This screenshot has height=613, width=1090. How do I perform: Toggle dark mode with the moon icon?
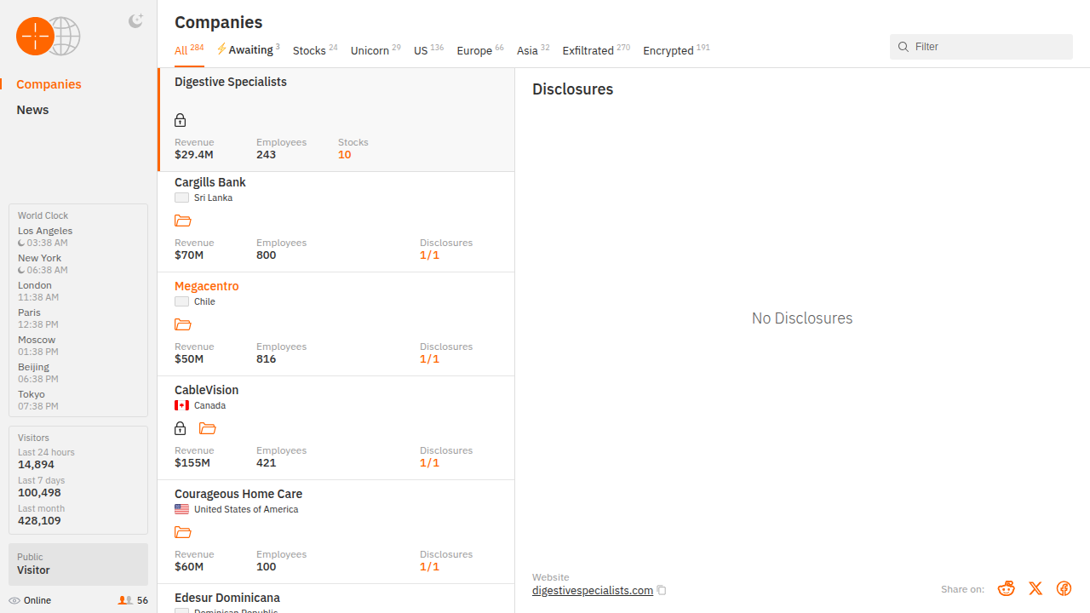tap(135, 21)
